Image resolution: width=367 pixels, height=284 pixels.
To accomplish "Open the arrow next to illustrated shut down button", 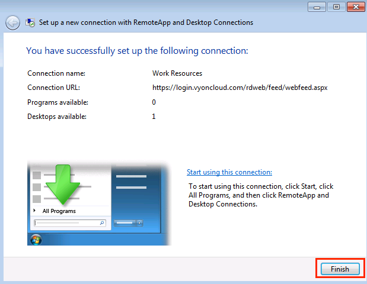I will point(140,223).
